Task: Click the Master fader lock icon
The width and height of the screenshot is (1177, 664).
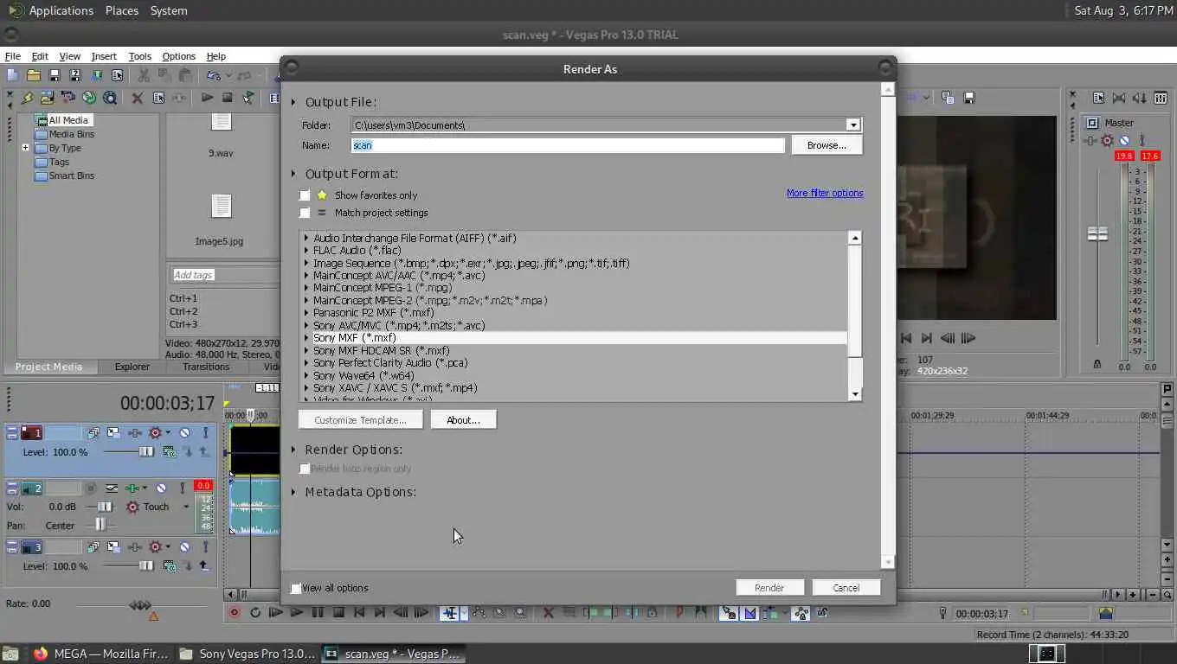Action: pyautogui.click(x=1097, y=364)
